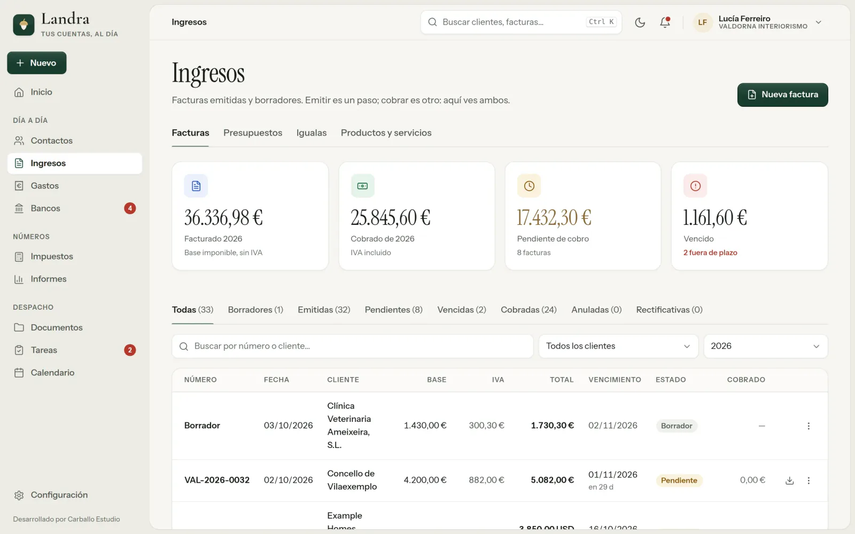Viewport: 855px width, 534px height.
Task: Open row actions menu for VAL-2026-0032
Action: (809, 481)
